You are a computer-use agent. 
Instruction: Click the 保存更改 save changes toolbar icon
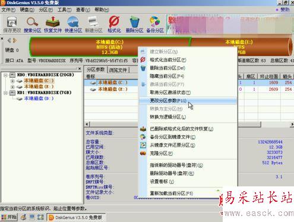12,25
